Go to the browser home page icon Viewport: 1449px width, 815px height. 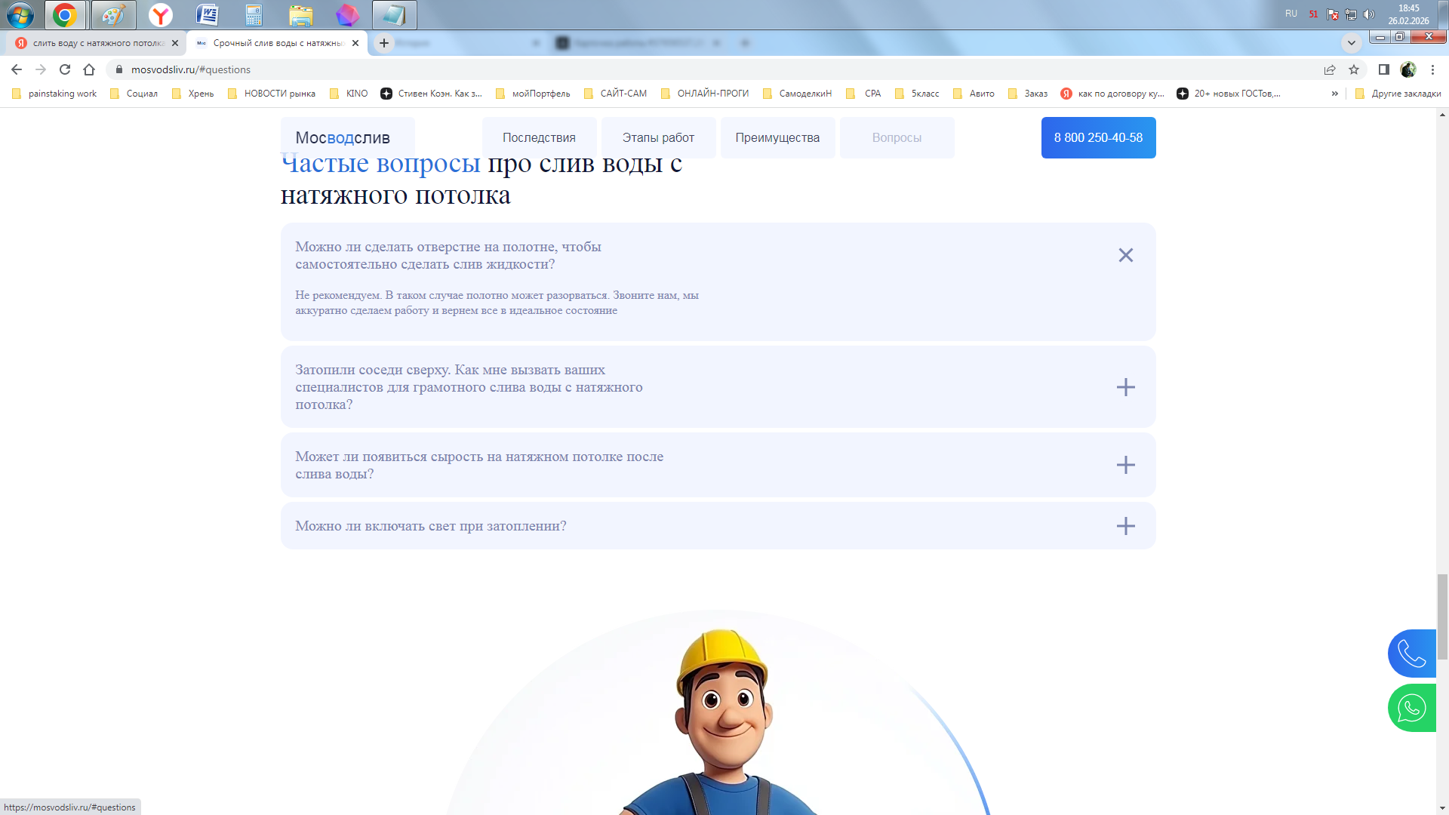(x=89, y=69)
